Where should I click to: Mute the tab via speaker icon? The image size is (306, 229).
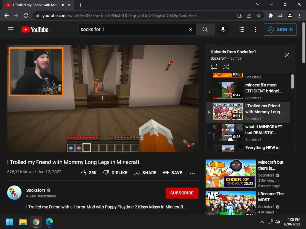63,5
